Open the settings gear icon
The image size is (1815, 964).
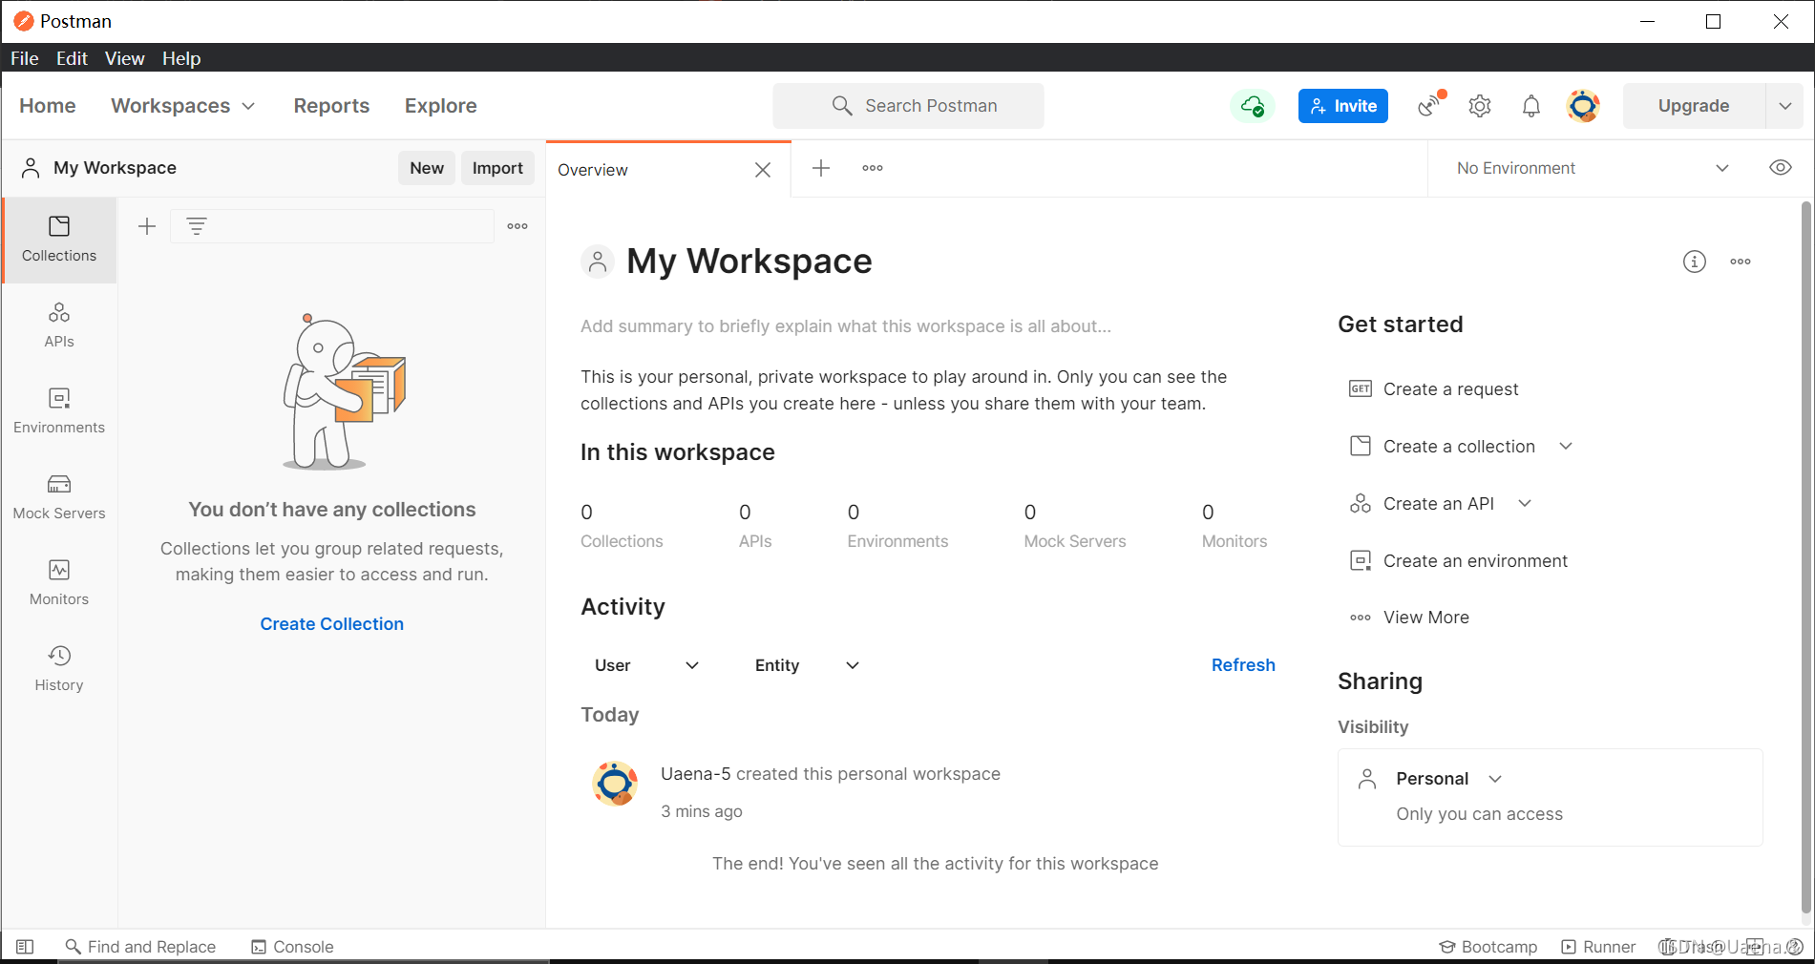pos(1480,106)
